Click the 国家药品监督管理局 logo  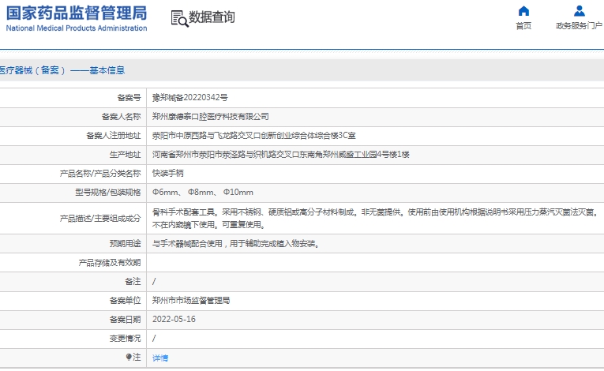click(x=77, y=13)
